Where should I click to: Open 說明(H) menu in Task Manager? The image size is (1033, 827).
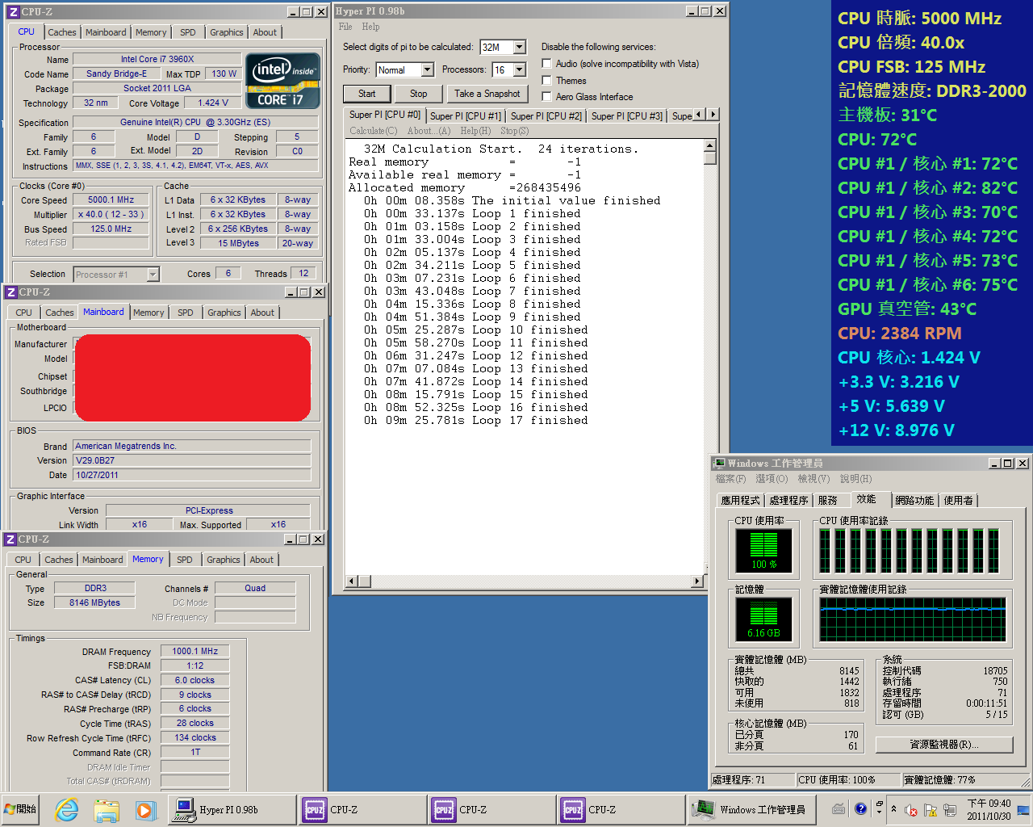click(x=856, y=479)
